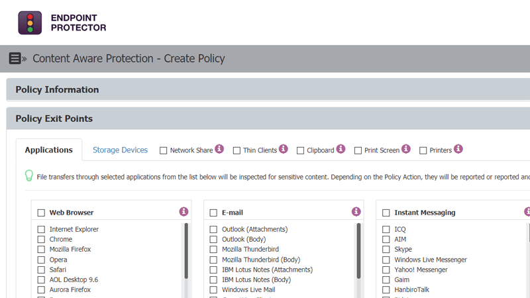
Task: Tick the ICQ checkbox
Action: click(x=386, y=229)
